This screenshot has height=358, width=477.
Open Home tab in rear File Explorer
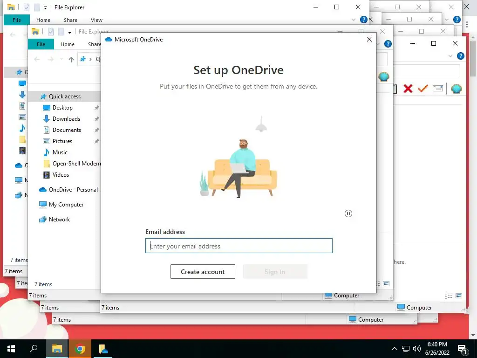tap(43, 20)
